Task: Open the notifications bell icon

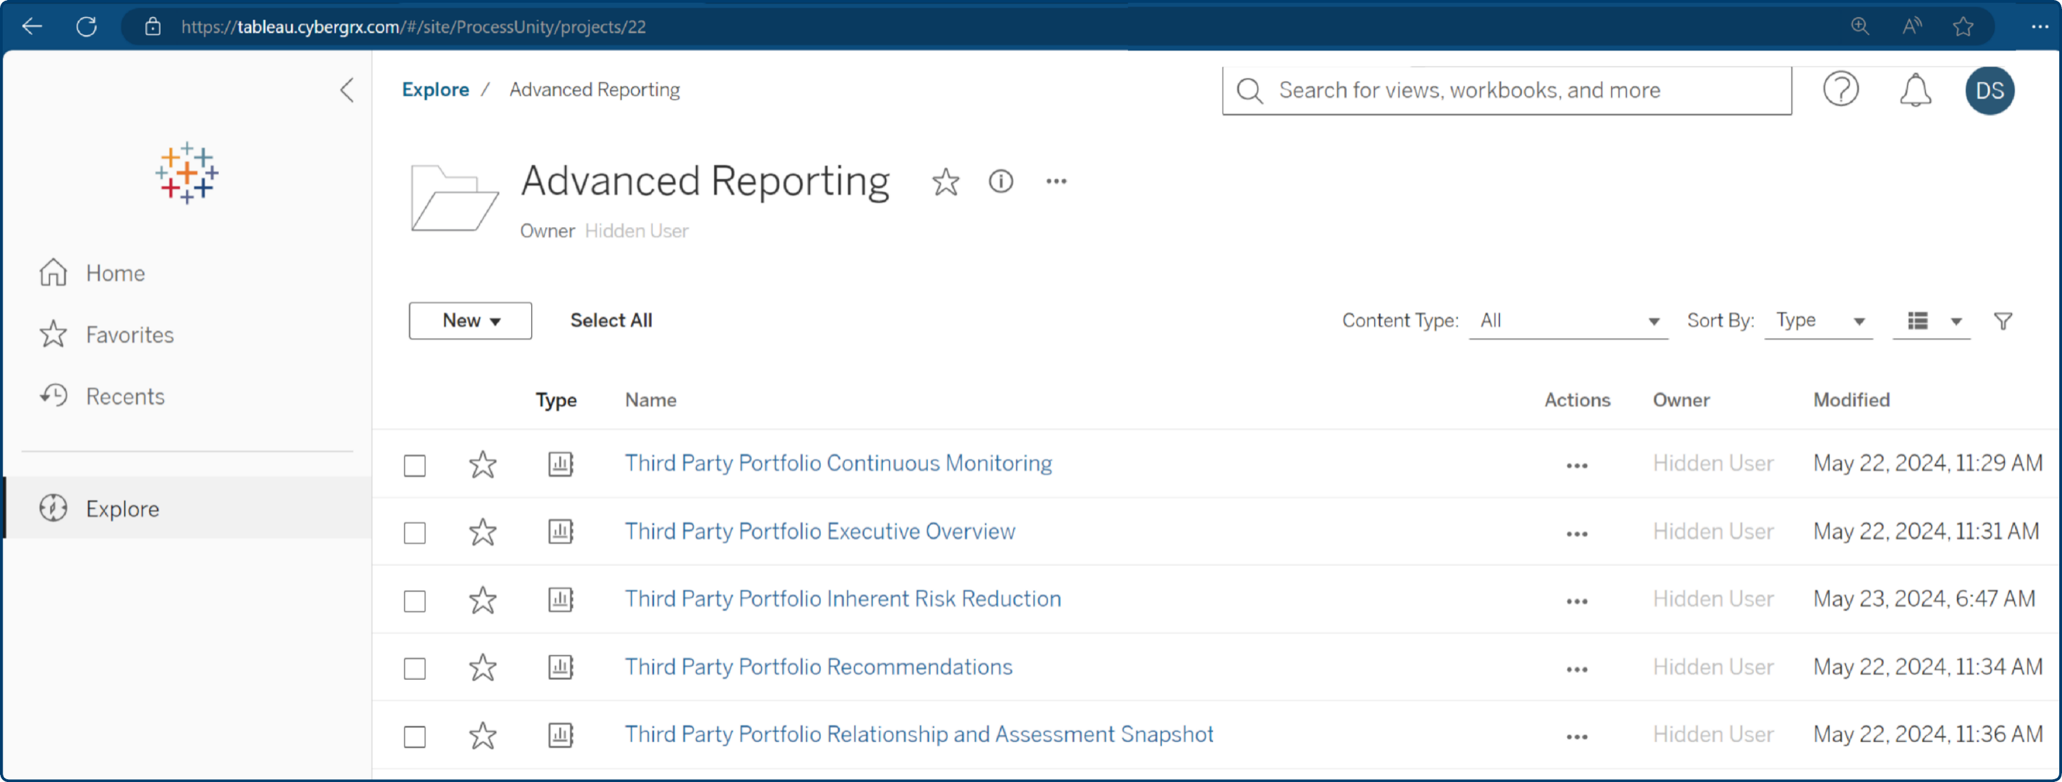Action: pos(1914,90)
